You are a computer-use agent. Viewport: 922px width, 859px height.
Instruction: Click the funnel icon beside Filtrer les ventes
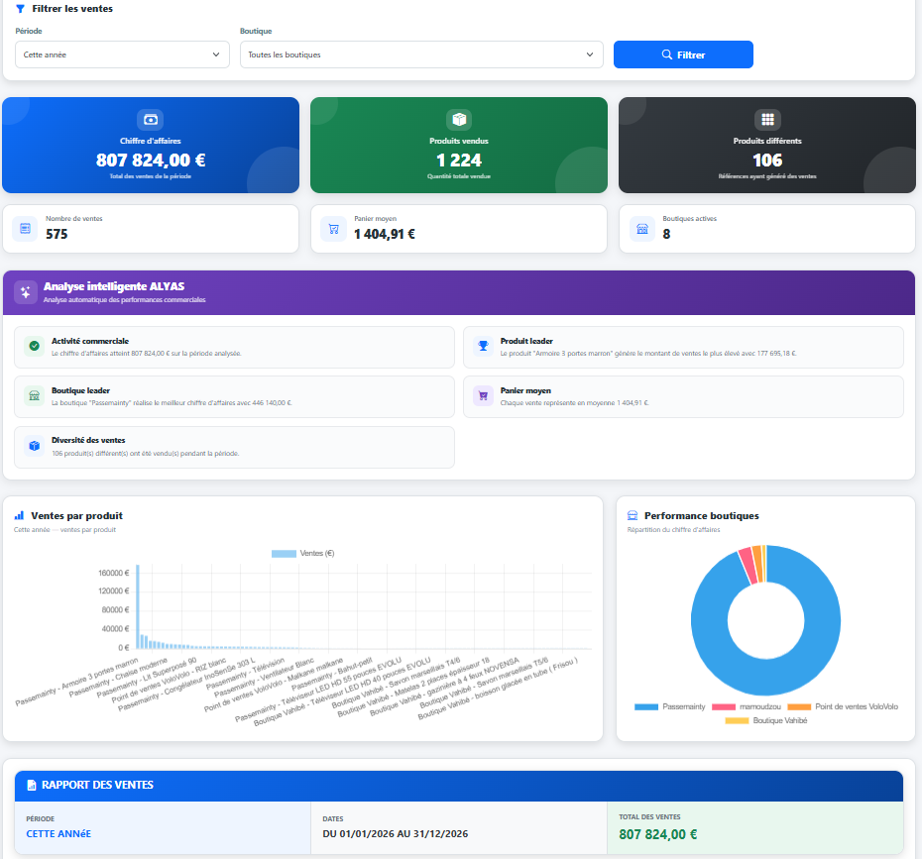coord(20,9)
